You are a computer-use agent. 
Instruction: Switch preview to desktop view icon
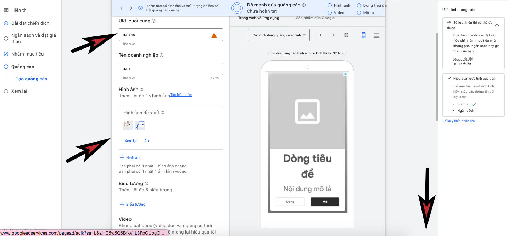376,35
